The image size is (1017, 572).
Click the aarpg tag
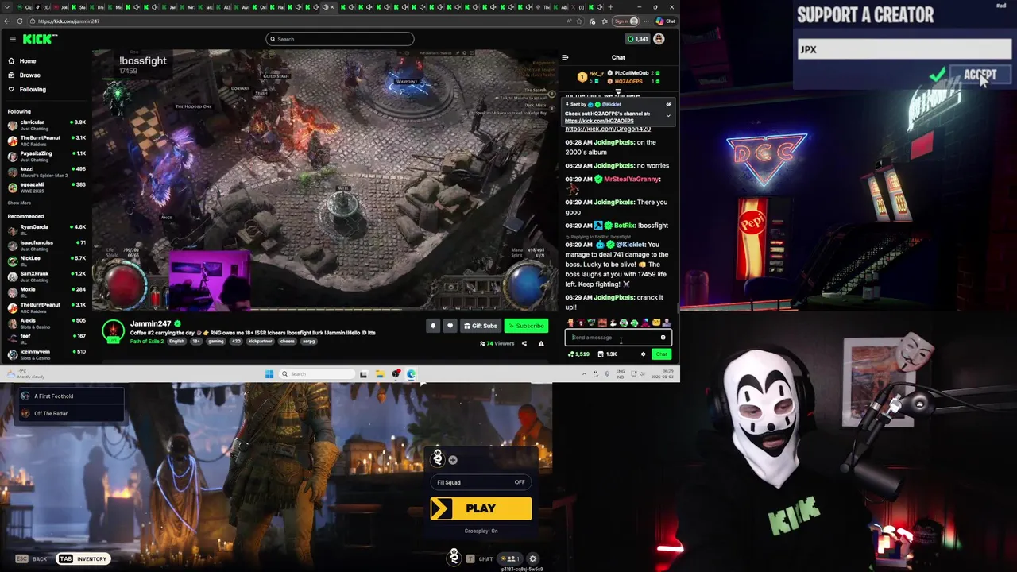309,342
